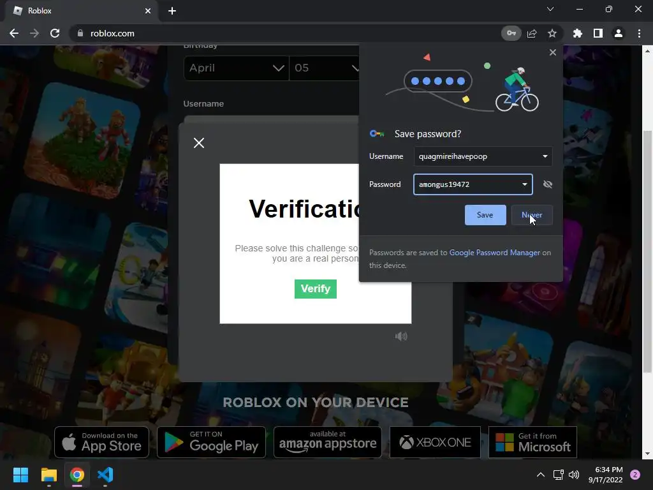Image resolution: width=653 pixels, height=490 pixels.
Task: Expand the Username dropdown in save password dialog
Action: [x=545, y=156]
